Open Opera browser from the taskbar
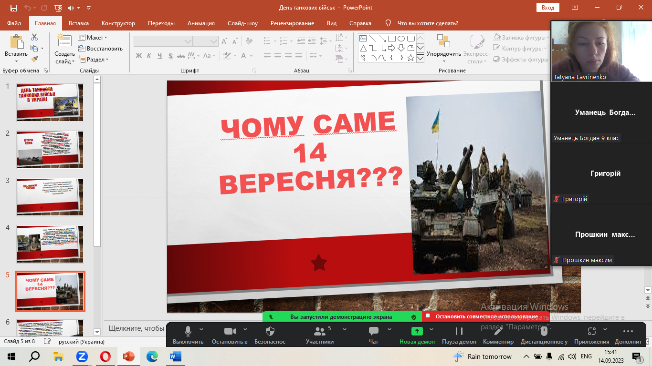Viewport: 652px width, 366px height. pyautogui.click(x=105, y=356)
